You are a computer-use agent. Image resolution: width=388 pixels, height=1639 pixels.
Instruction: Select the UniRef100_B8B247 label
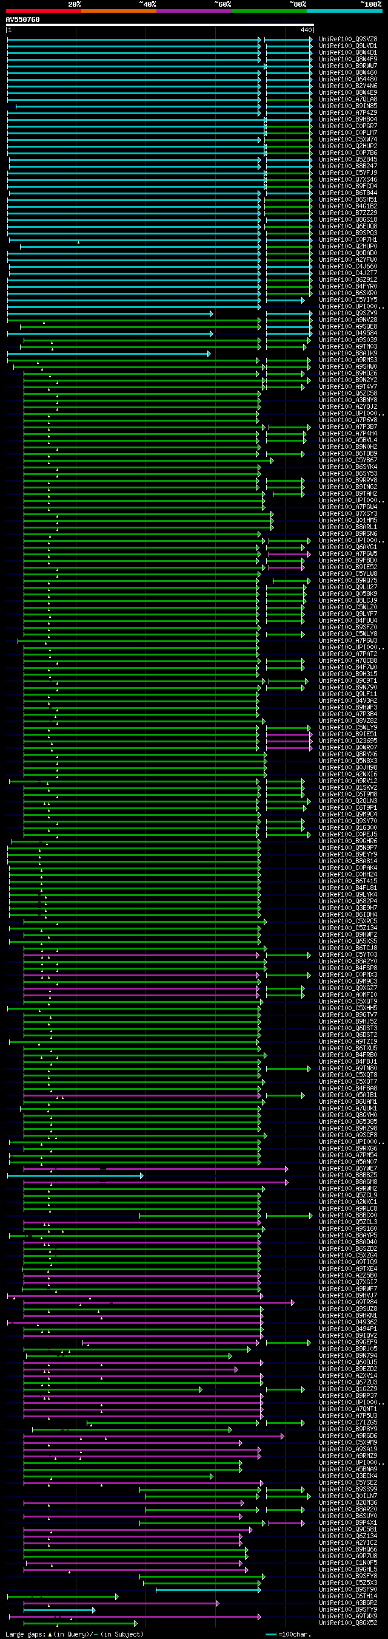tap(348, 166)
